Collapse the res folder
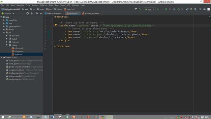This screenshot has height=119, width=211. (x=4, y=32)
